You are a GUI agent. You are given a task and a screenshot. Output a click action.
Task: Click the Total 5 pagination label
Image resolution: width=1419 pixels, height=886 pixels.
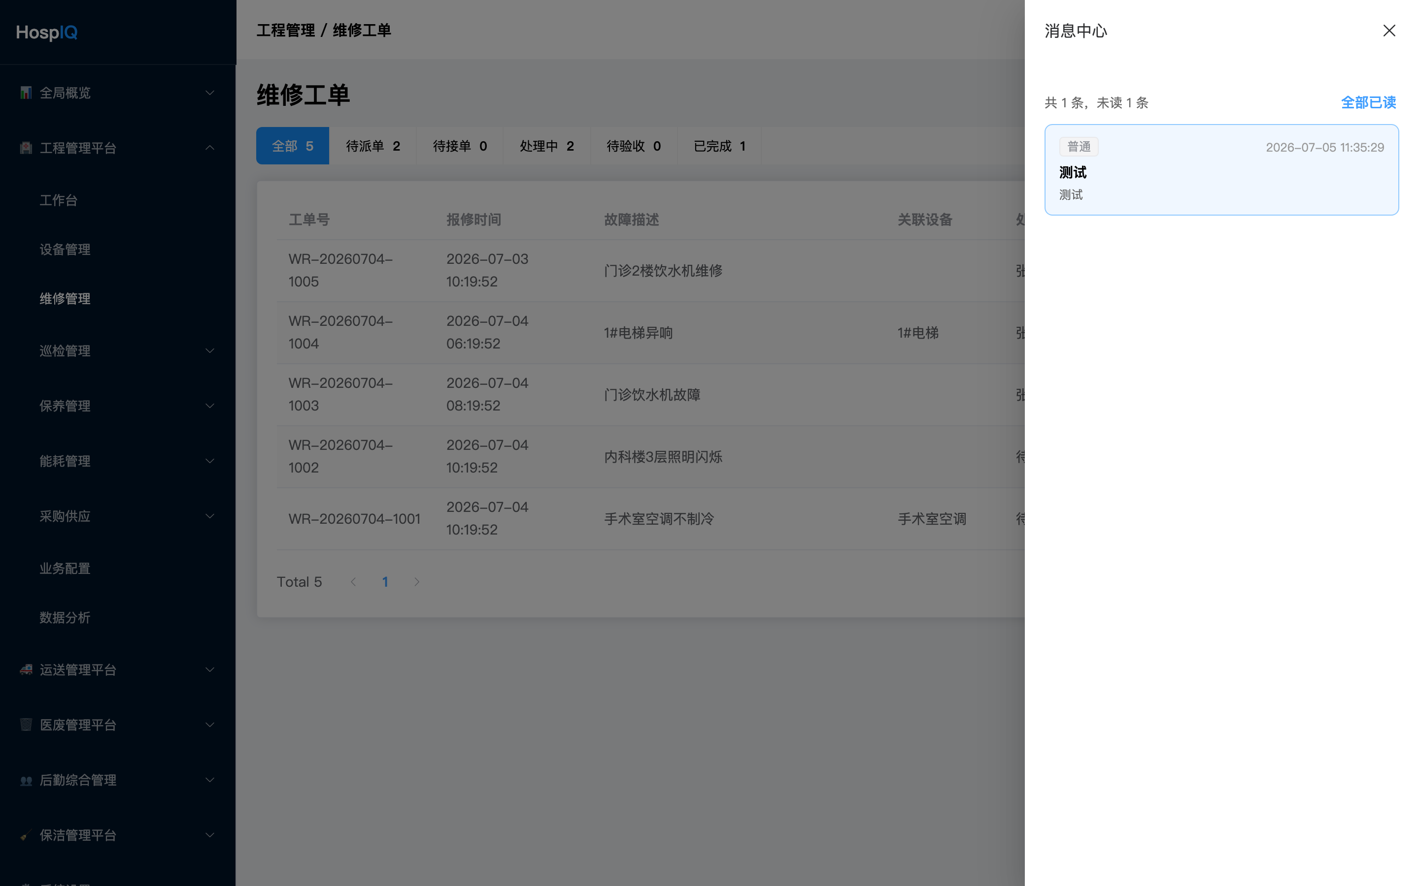299,581
